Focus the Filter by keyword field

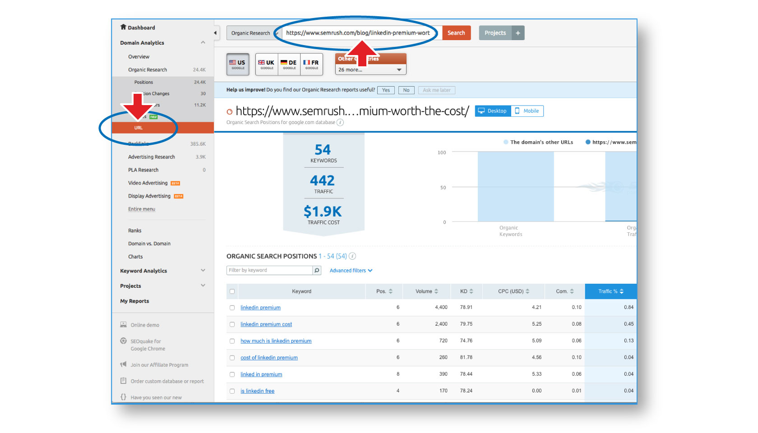pyautogui.click(x=269, y=270)
